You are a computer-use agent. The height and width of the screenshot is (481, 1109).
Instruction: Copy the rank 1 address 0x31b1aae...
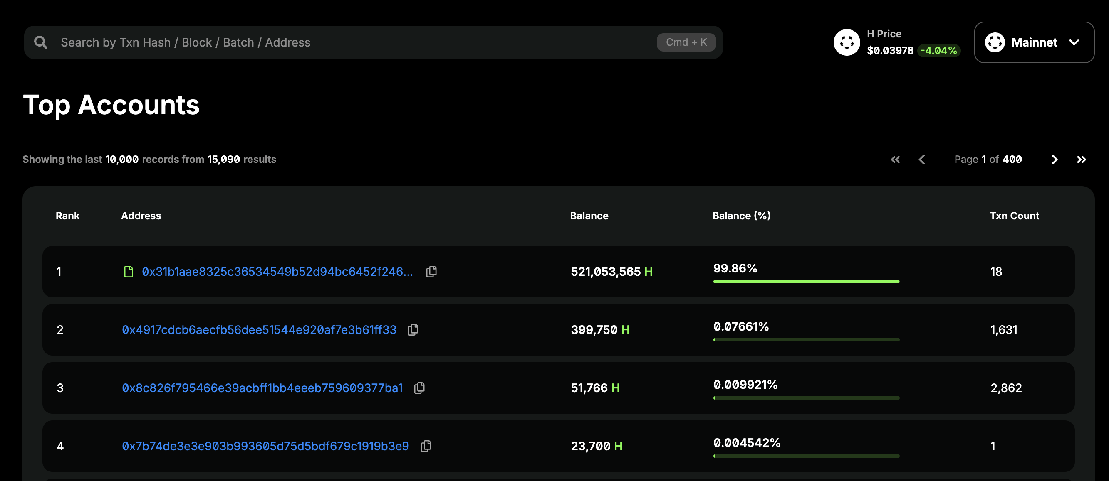tap(431, 272)
